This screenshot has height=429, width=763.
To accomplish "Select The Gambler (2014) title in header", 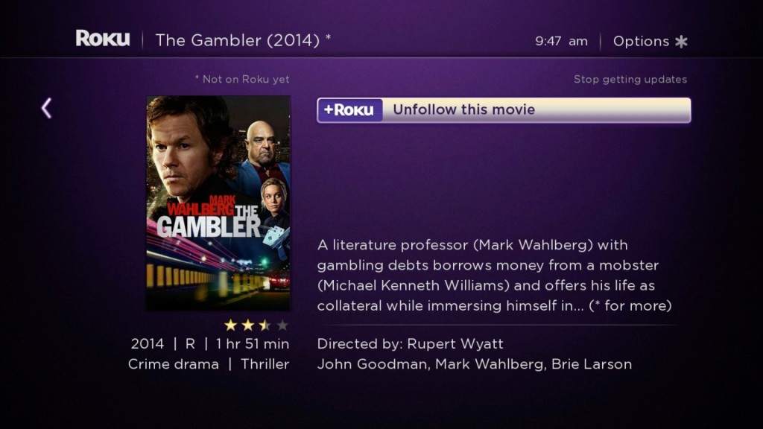I will point(238,40).
